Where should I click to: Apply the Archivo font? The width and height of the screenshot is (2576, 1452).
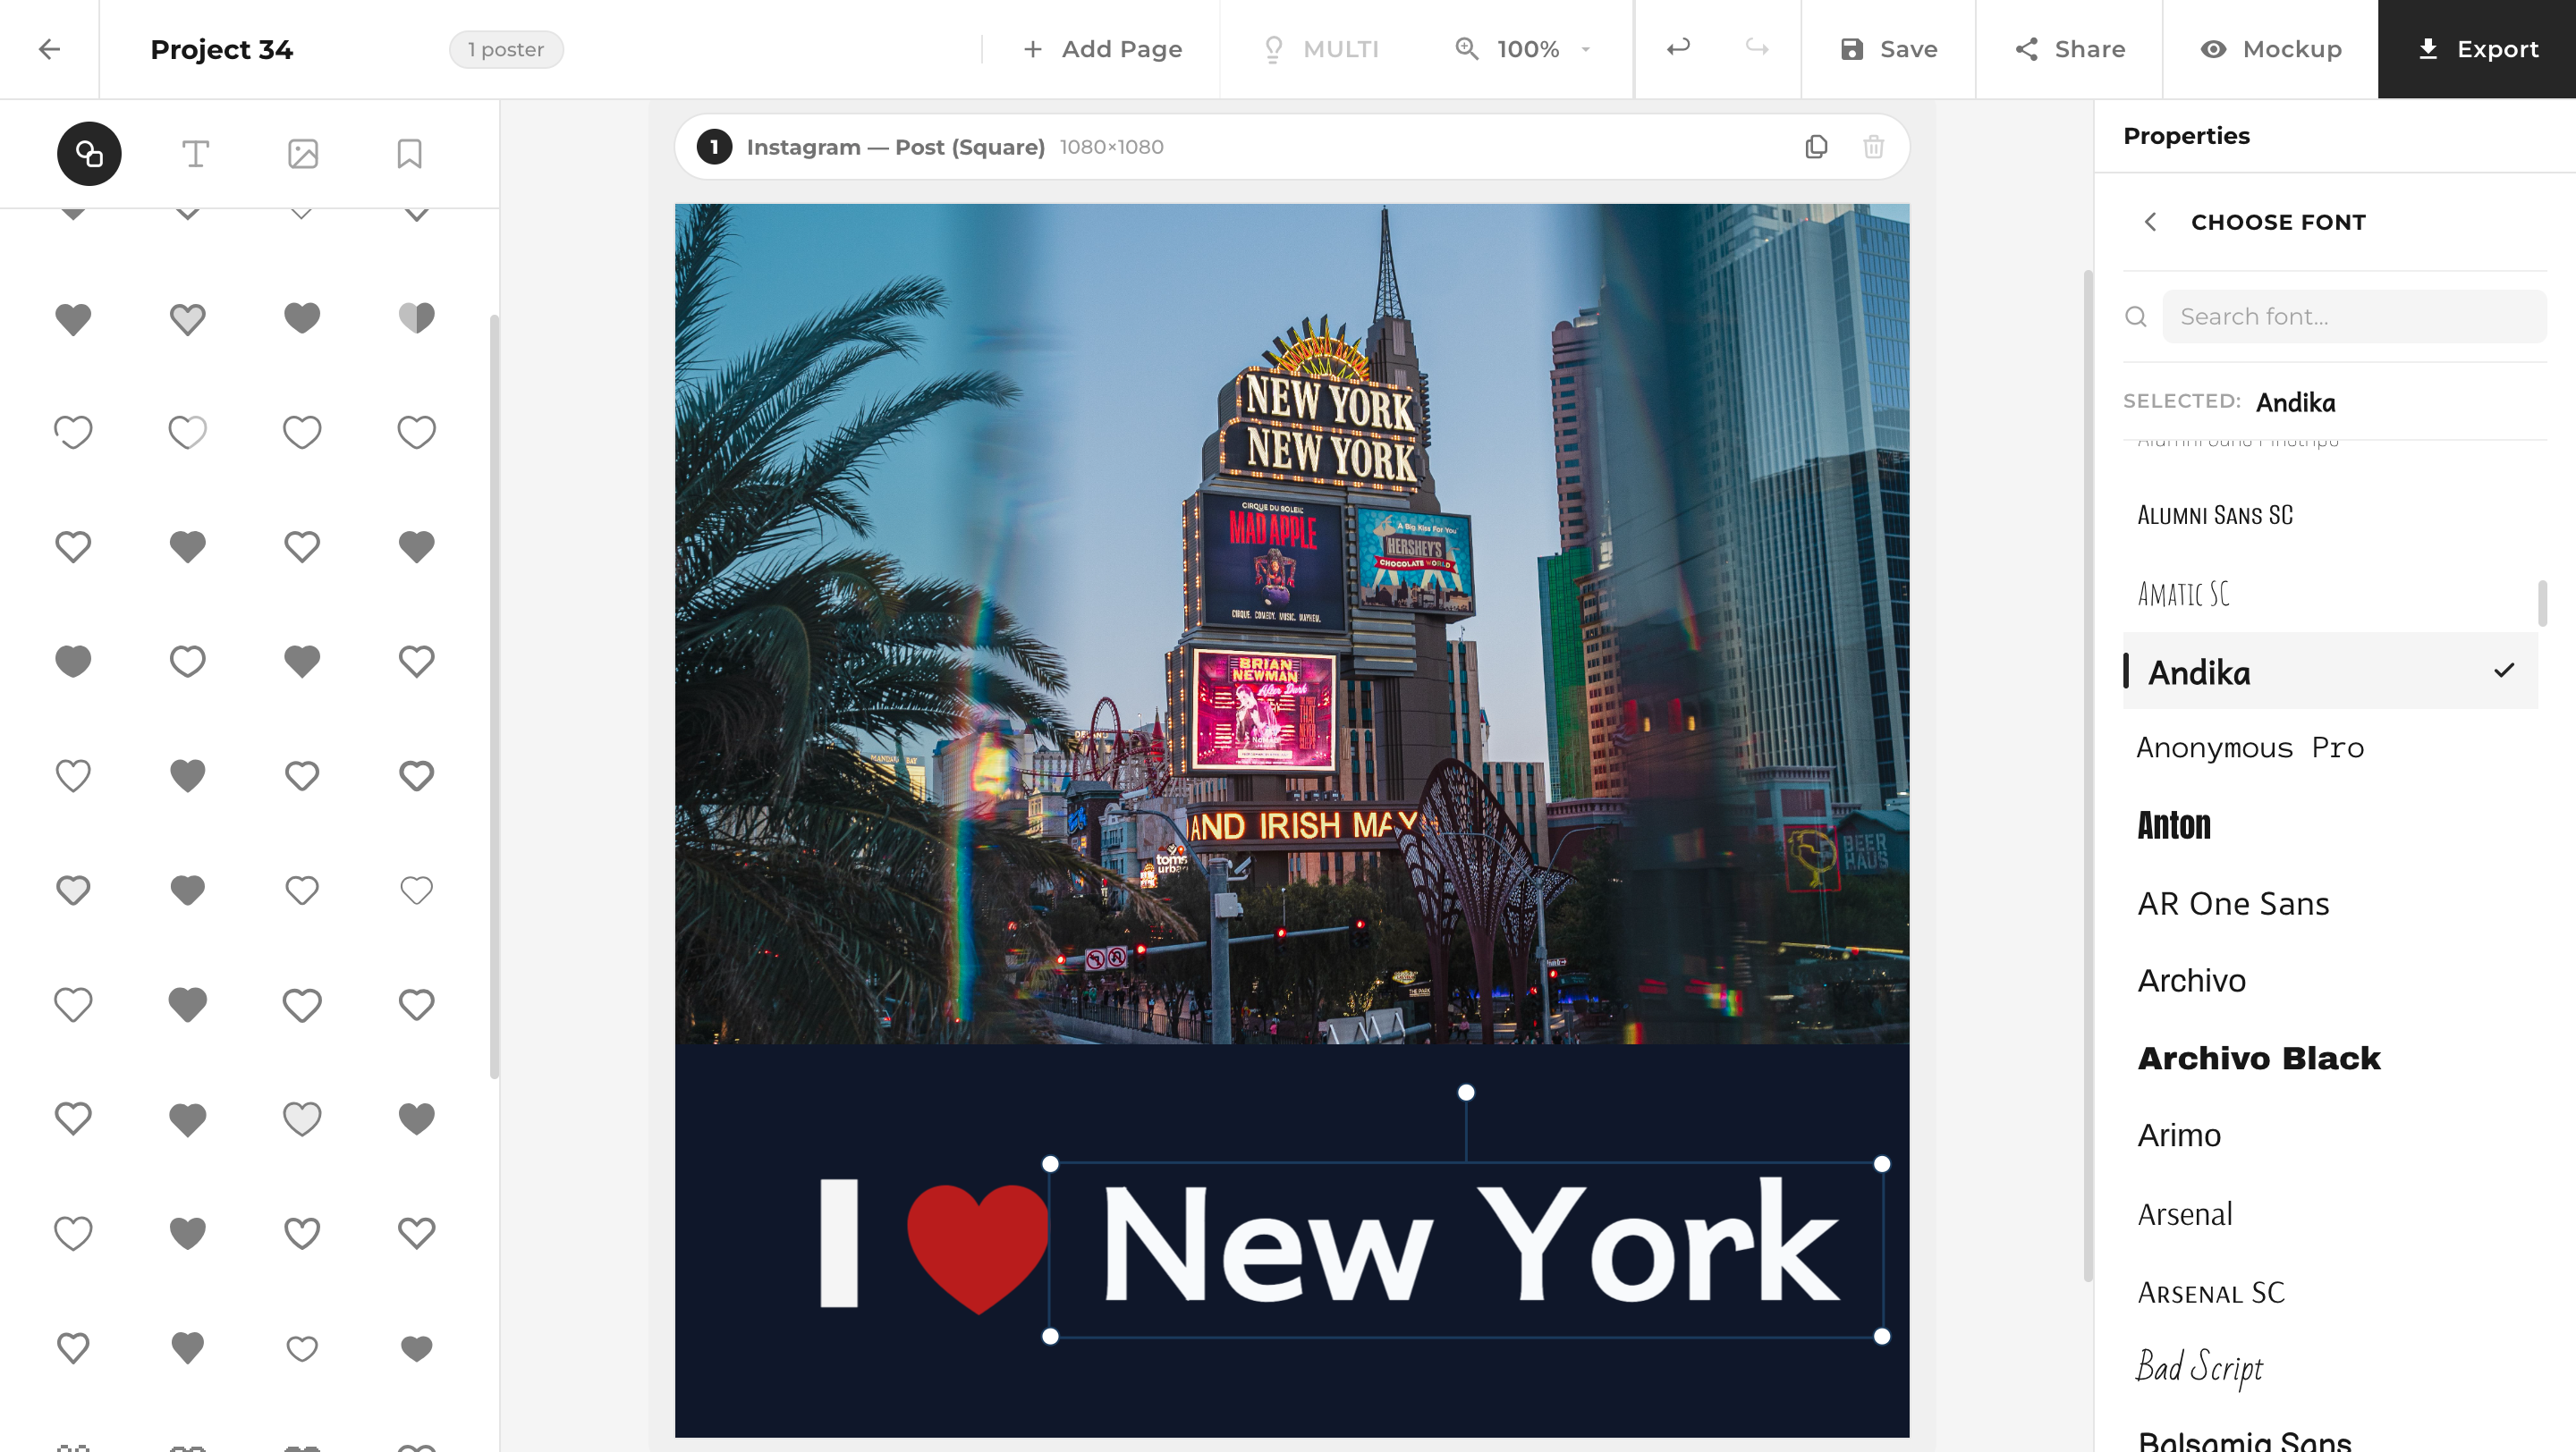[x=2192, y=982]
